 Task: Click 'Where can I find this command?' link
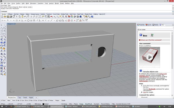click(x=151, y=40)
